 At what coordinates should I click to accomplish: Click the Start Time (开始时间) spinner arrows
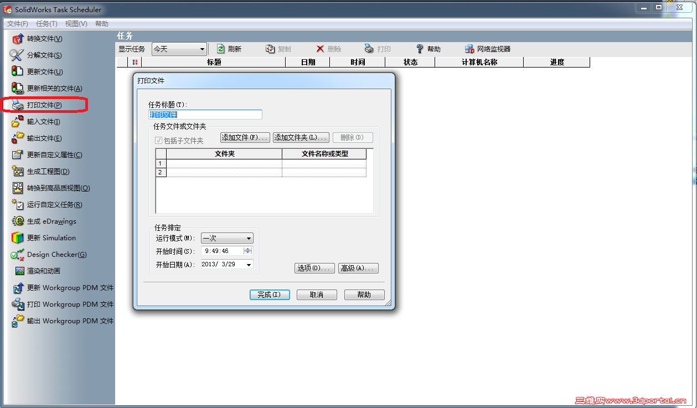point(247,251)
